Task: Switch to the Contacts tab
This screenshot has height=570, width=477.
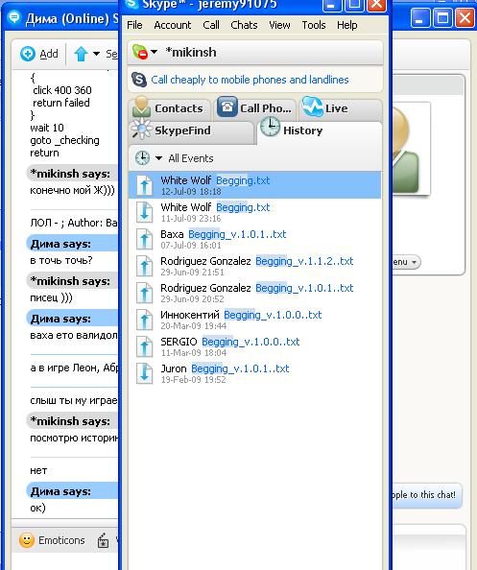Action: point(170,108)
